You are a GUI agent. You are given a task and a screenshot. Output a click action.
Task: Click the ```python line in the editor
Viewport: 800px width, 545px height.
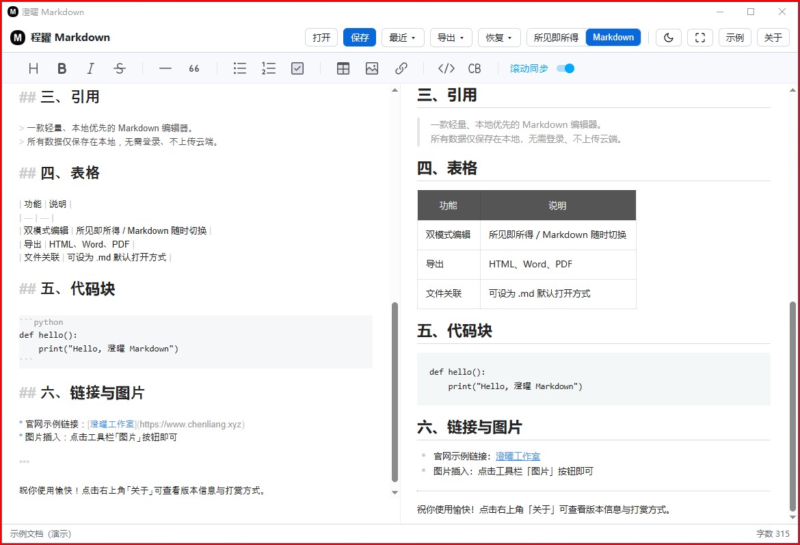click(x=41, y=322)
